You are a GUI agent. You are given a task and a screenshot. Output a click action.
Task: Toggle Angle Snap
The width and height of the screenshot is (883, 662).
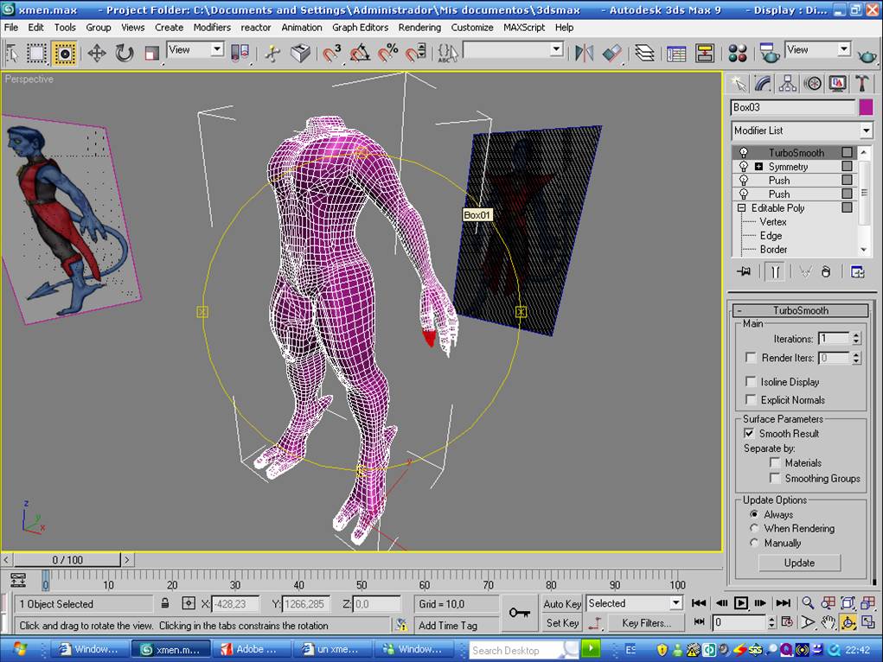(x=360, y=54)
